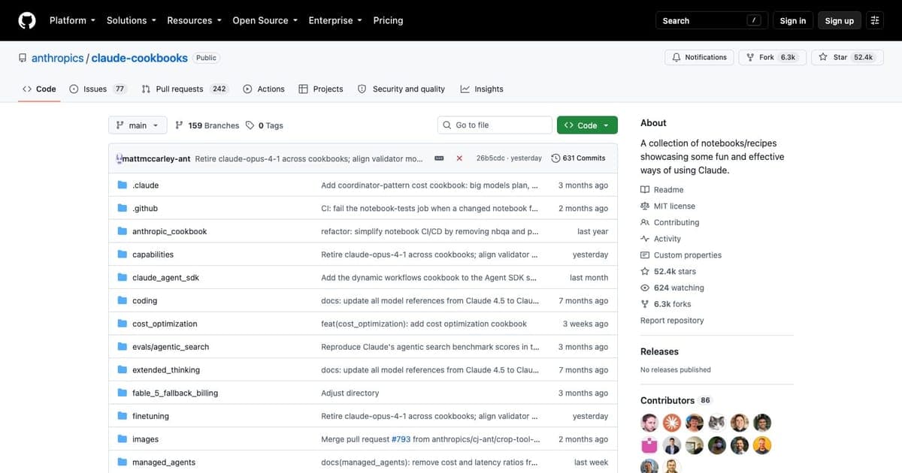Click Report repository link
This screenshot has width=902, height=473.
pos(672,321)
